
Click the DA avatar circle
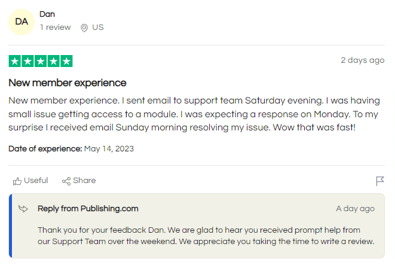click(22, 22)
